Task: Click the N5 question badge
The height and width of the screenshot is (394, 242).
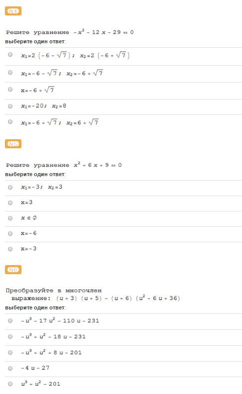Action: (x=13, y=144)
